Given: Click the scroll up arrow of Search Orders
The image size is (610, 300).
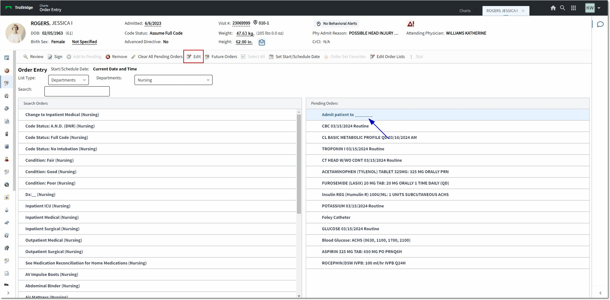Looking at the screenshot, I should pyautogui.click(x=299, y=112).
